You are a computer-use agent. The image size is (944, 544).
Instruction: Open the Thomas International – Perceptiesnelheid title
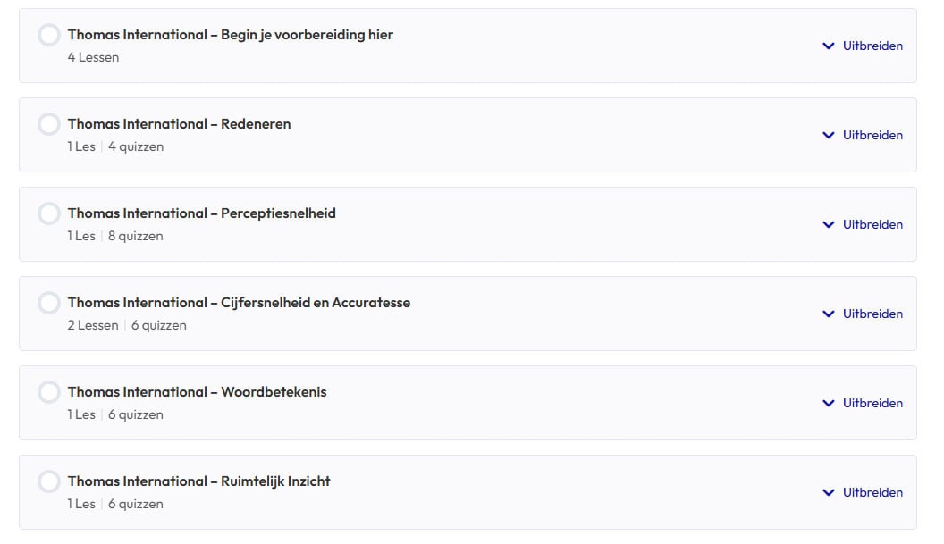(x=201, y=213)
